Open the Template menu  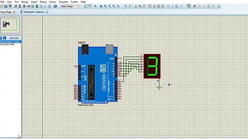tap(64, 2)
